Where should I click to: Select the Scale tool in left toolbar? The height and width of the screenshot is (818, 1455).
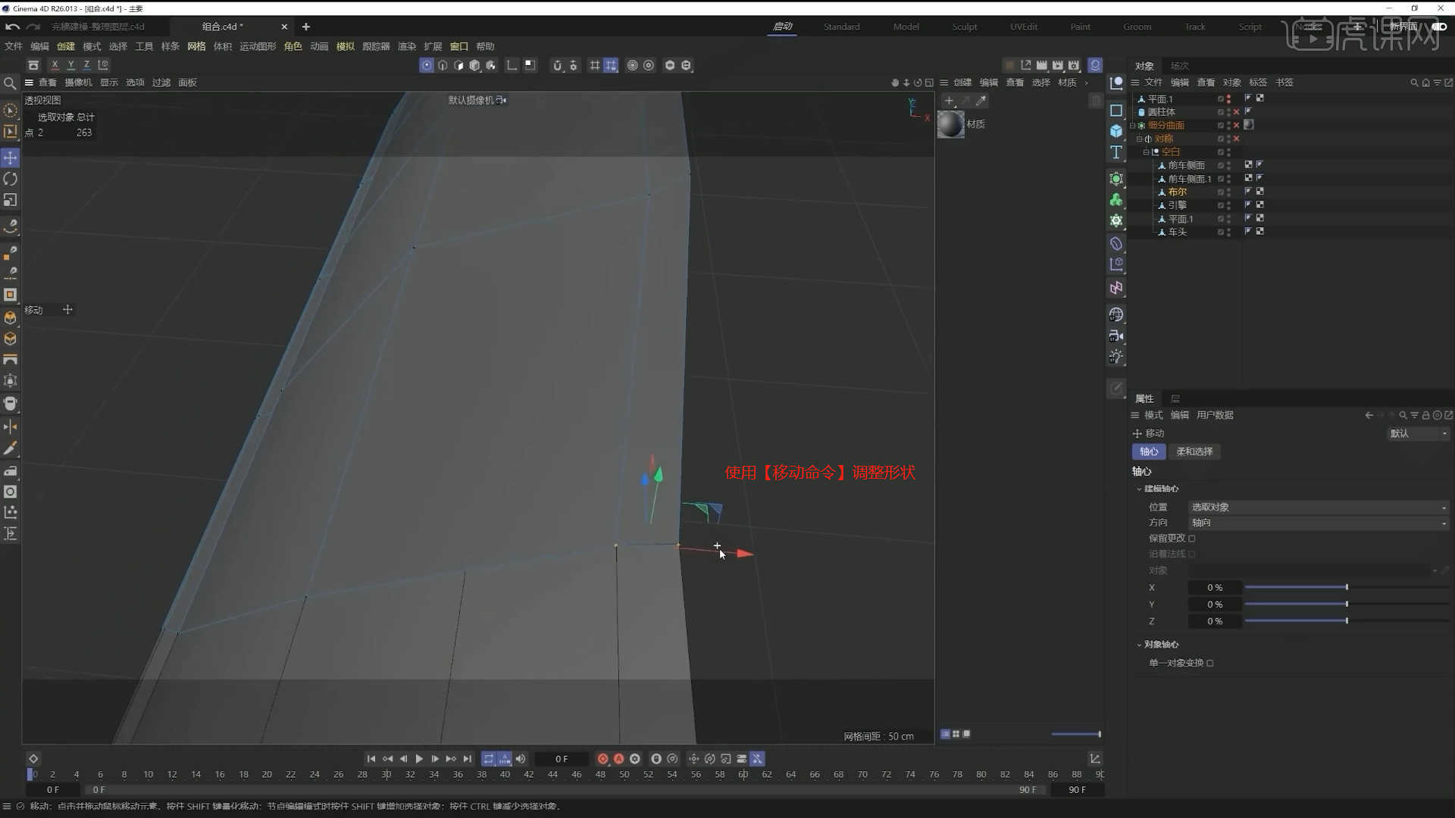(10, 200)
